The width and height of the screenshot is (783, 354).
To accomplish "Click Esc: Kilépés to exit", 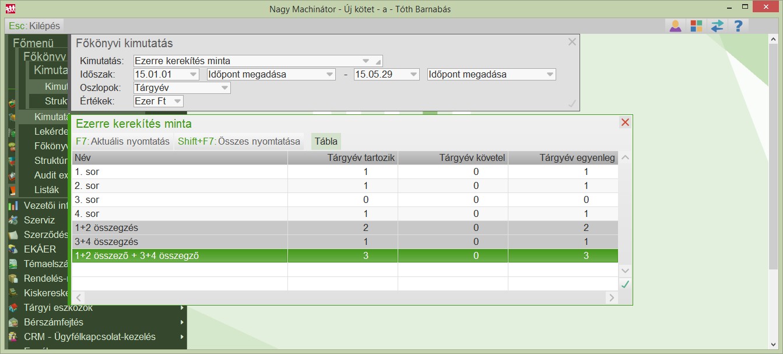I will pyautogui.click(x=34, y=26).
